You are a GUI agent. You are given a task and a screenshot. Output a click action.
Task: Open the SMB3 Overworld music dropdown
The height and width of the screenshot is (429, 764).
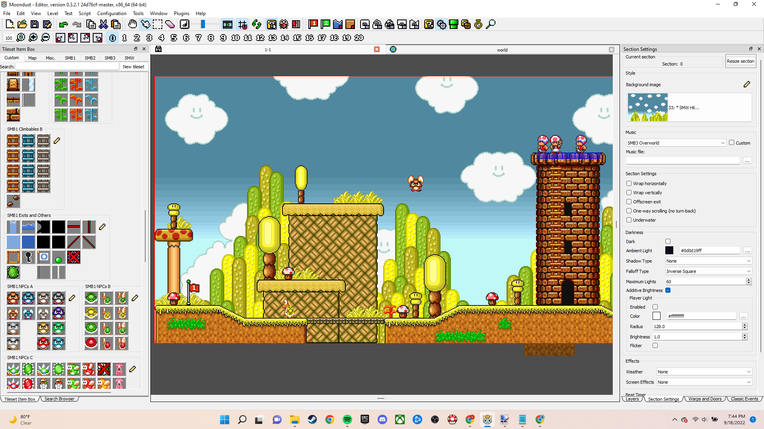676,143
